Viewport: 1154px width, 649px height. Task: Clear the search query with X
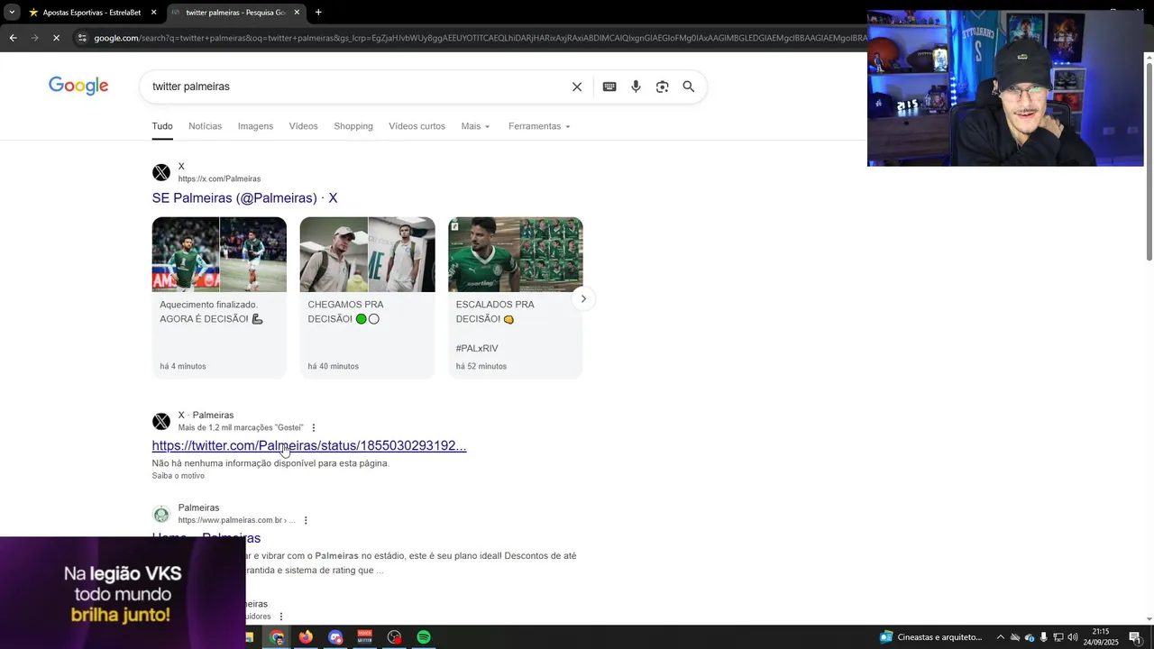(x=577, y=87)
